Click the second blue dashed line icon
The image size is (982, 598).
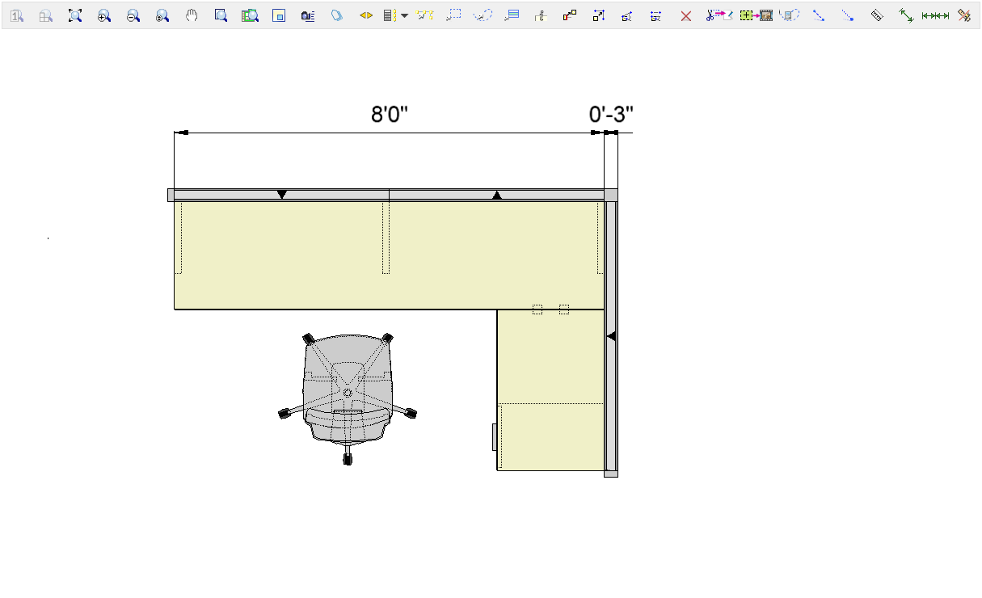[x=848, y=15]
